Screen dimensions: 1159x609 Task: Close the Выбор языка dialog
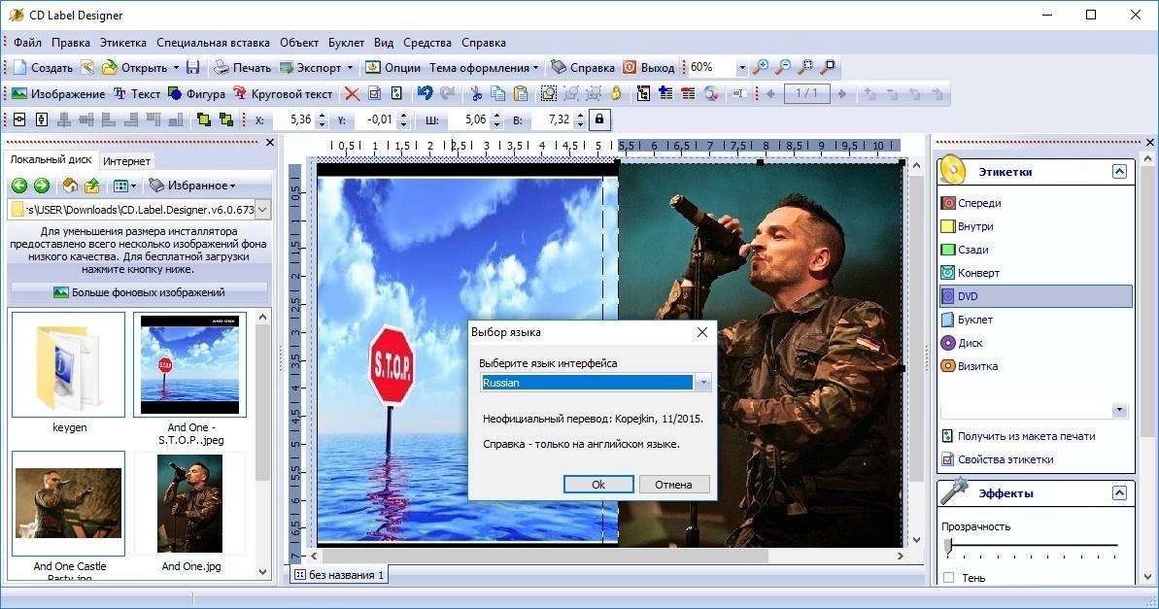point(702,332)
